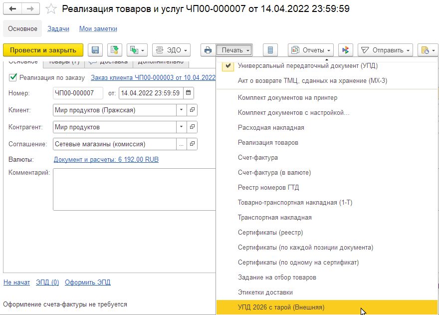Toggle the Реализация по заказу checkbox
Image resolution: width=439 pixels, height=315 pixels.
[x=13, y=77]
